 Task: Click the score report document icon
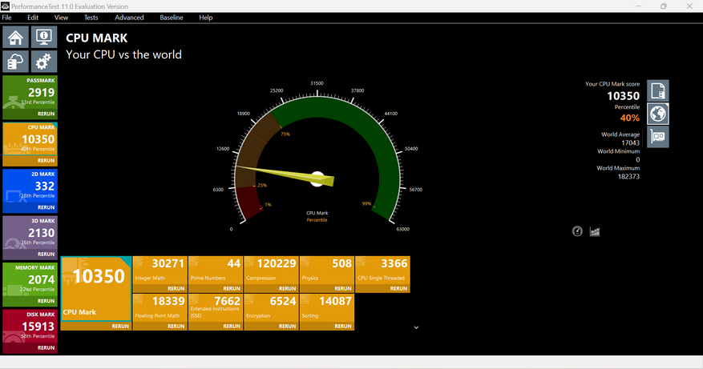pos(658,91)
